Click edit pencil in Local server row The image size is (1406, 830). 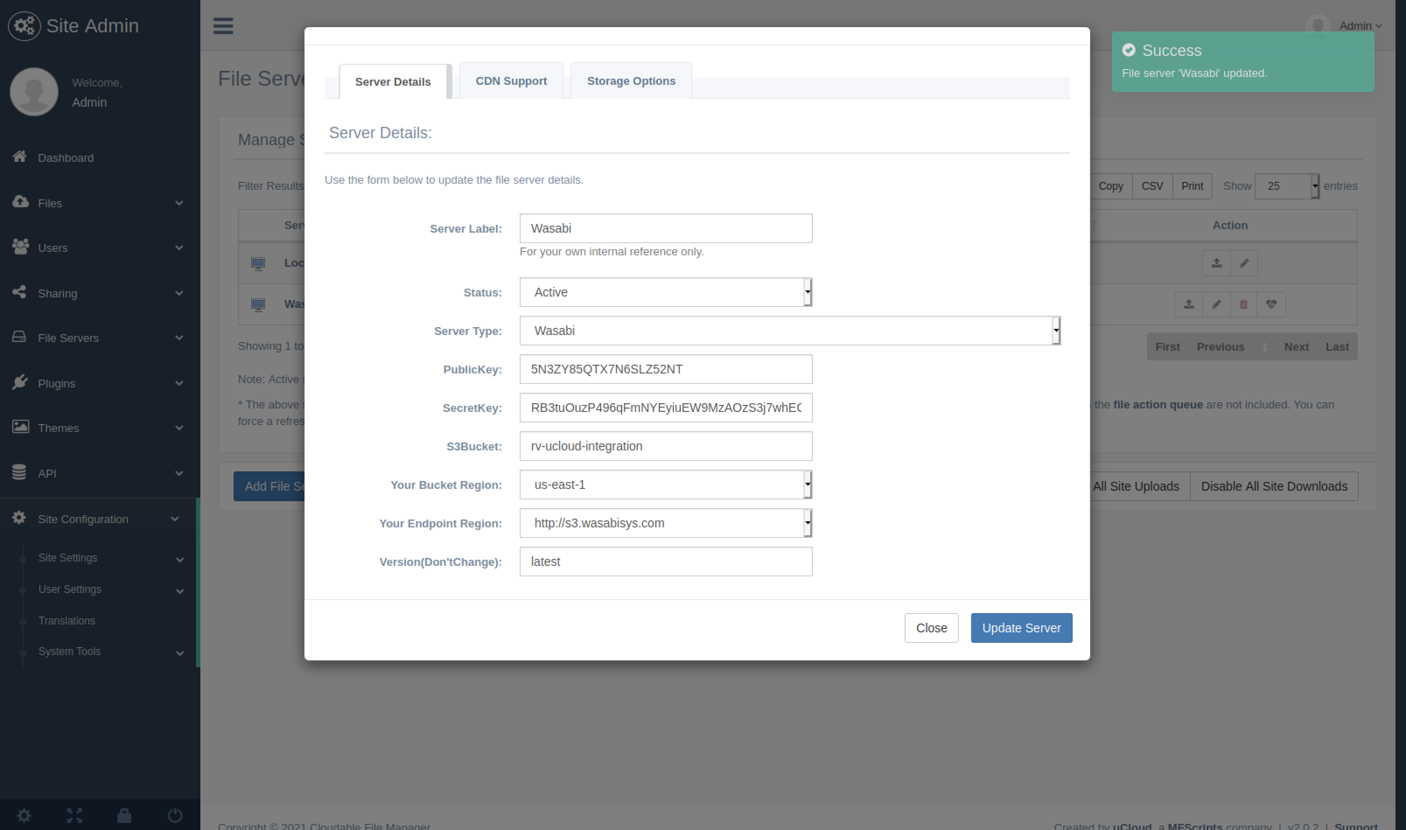(1244, 263)
